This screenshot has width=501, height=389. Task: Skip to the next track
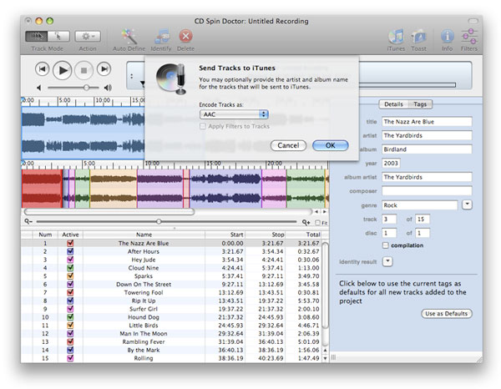(x=104, y=69)
